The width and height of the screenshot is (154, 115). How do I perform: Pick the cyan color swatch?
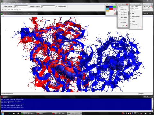pos(107,9)
